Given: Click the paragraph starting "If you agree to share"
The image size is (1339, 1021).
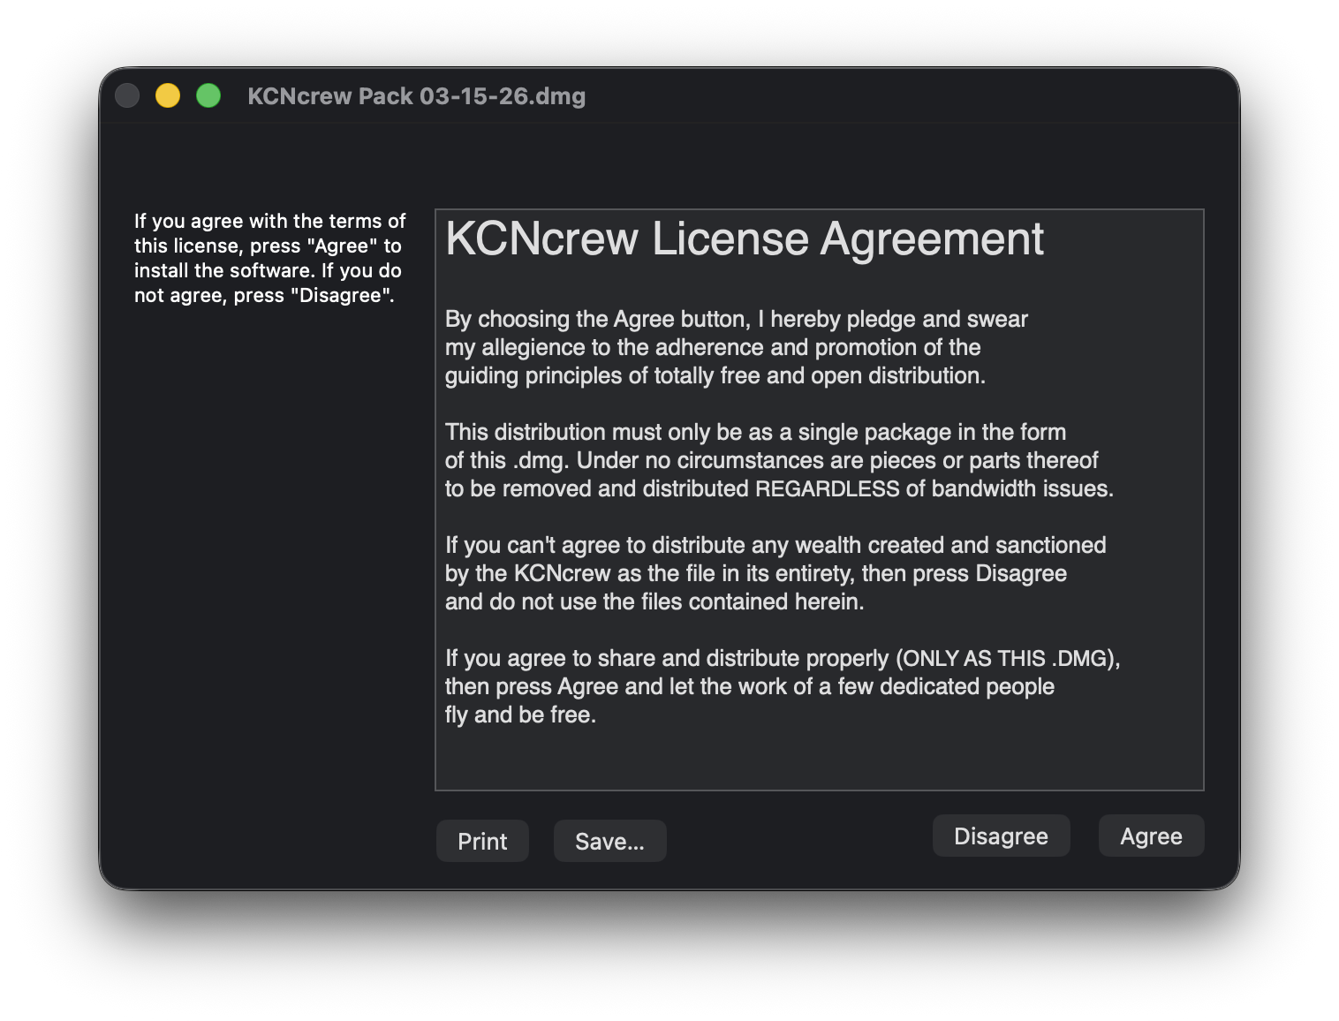Looking at the screenshot, I should coord(782,685).
